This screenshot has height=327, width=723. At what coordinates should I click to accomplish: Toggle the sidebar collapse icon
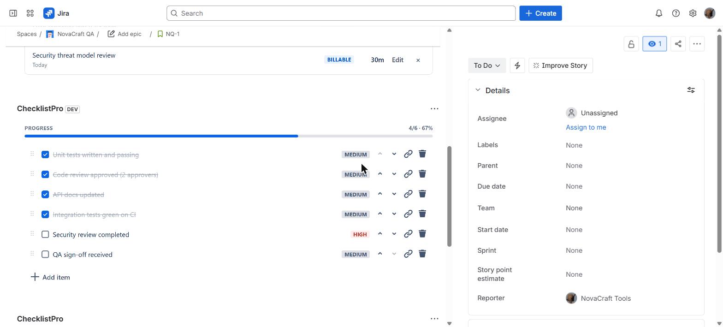[13, 13]
